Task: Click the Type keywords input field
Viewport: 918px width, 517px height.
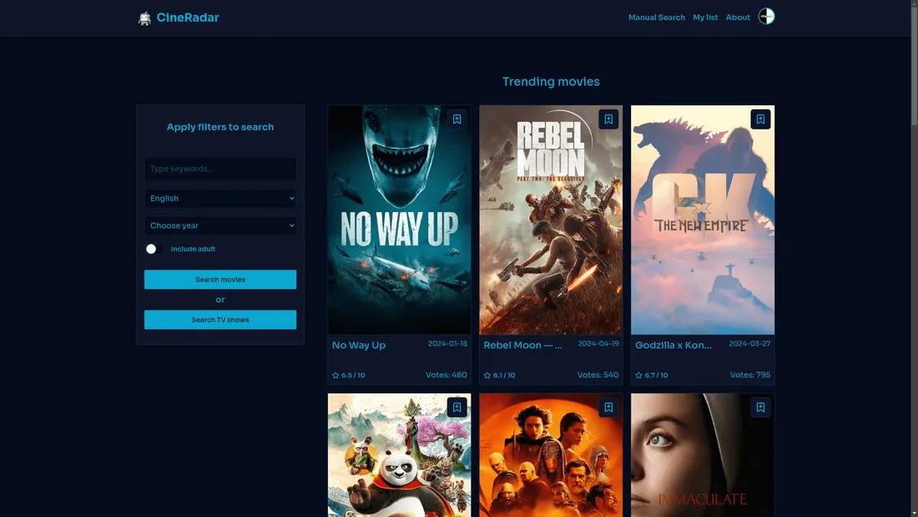Action: click(220, 169)
